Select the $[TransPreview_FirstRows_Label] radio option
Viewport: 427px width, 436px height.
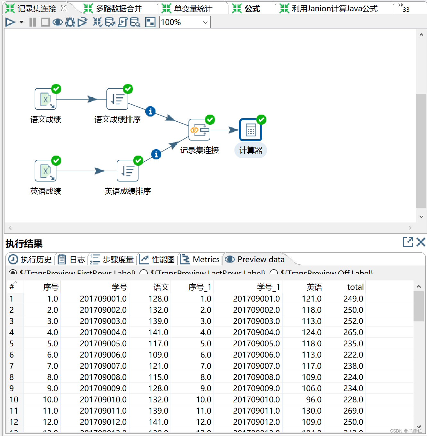tap(13, 273)
